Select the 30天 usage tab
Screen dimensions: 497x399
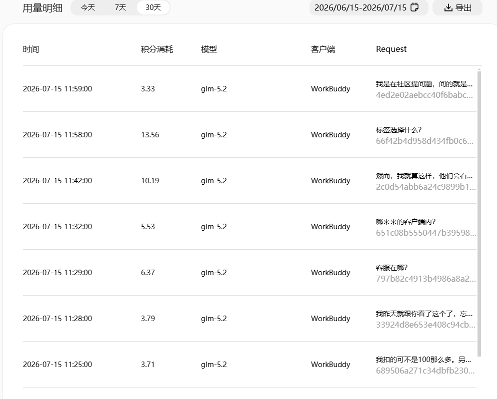pyautogui.click(x=153, y=7)
